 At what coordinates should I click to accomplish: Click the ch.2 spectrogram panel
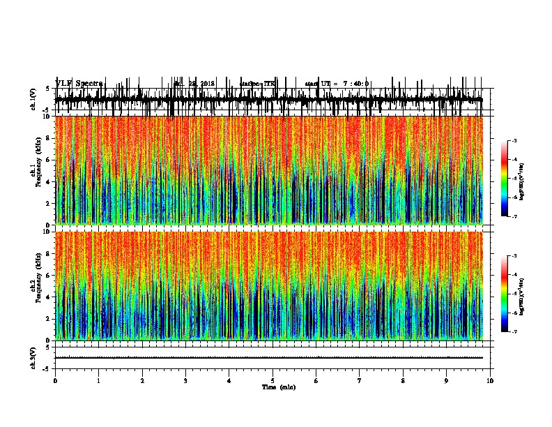point(269,286)
